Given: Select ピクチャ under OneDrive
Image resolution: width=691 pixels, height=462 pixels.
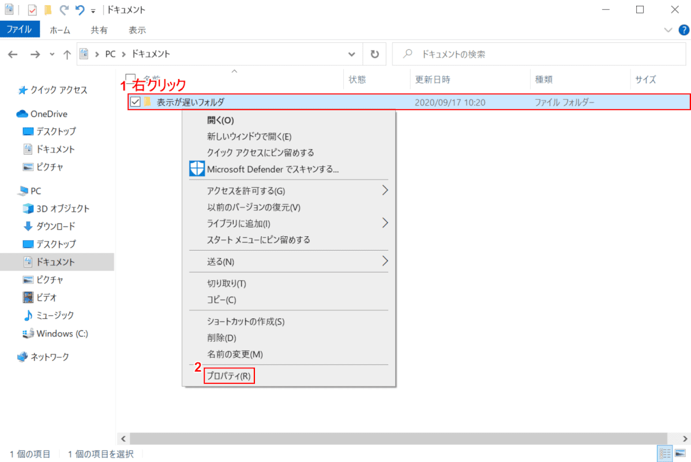Looking at the screenshot, I should pyautogui.click(x=43, y=167).
